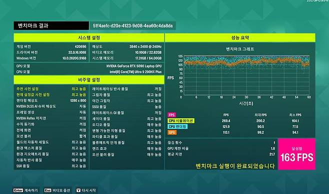Click the 렌즈 효과 row

[x=126, y=149]
